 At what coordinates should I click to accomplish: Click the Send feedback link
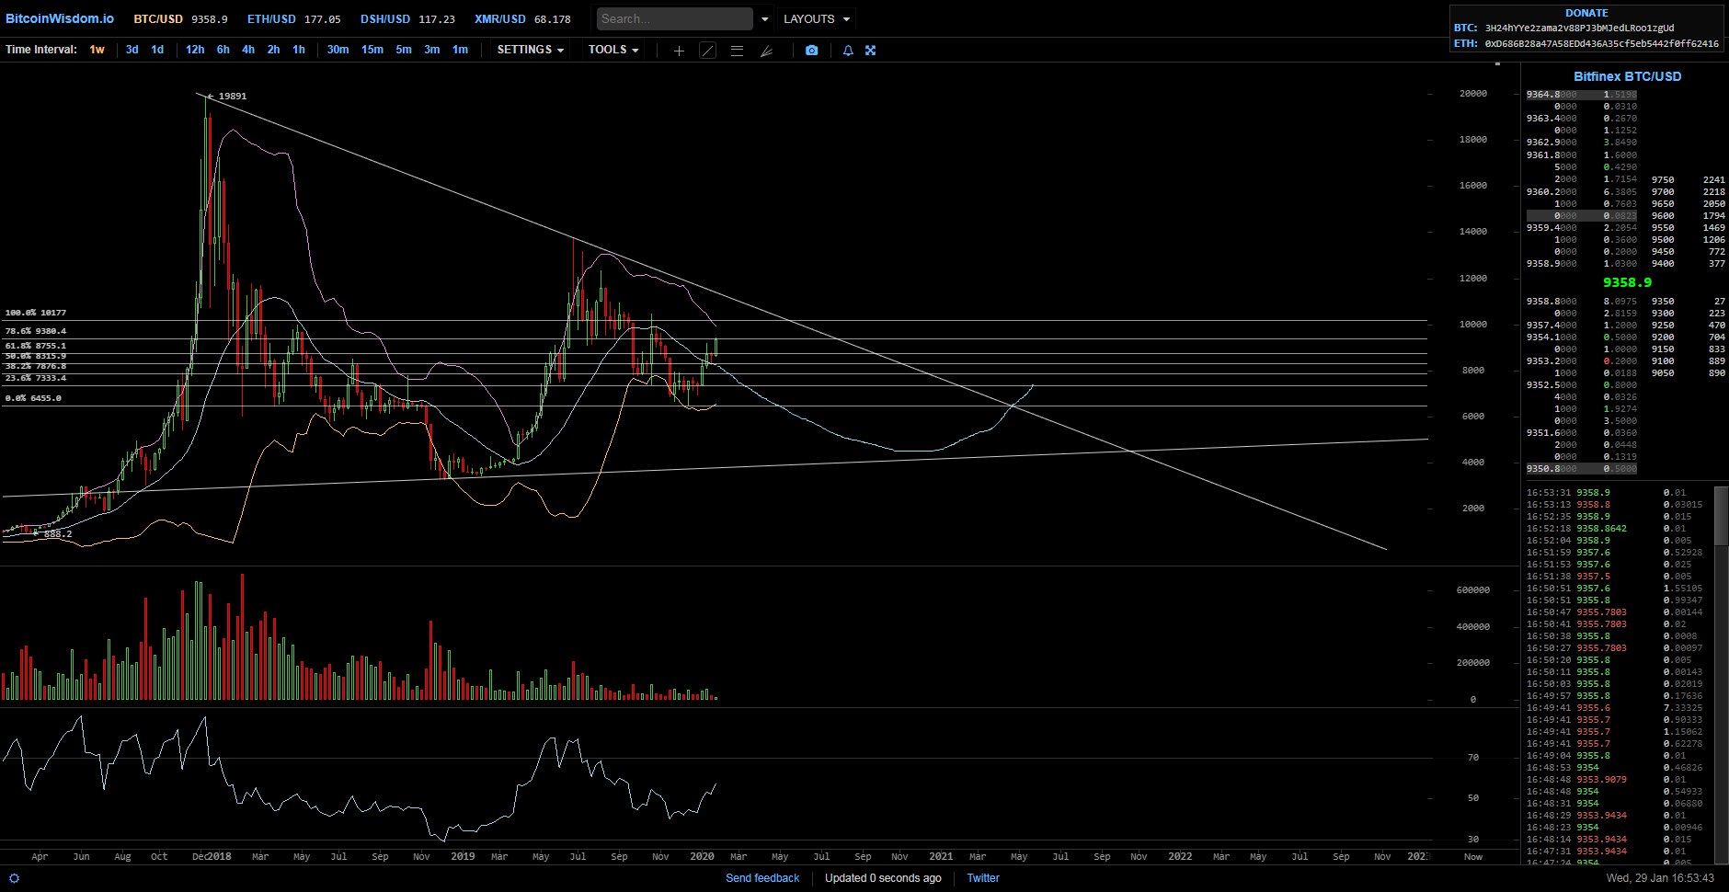coord(762,878)
